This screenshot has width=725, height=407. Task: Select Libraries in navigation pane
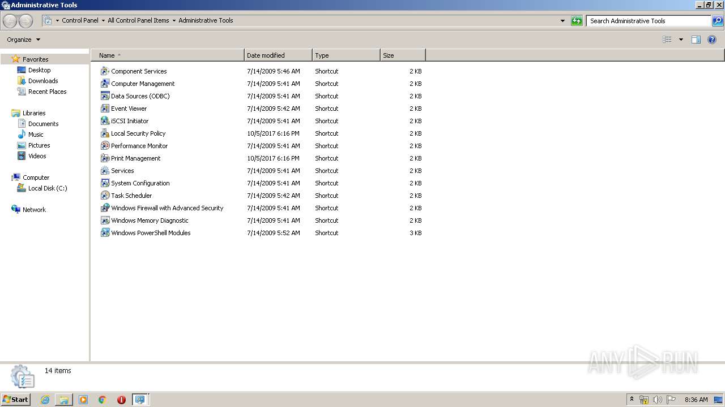coord(34,113)
